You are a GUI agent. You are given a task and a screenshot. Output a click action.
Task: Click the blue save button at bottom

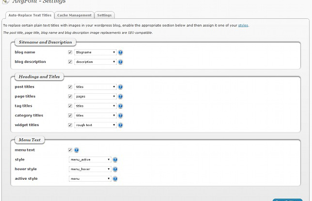[x=288, y=199]
